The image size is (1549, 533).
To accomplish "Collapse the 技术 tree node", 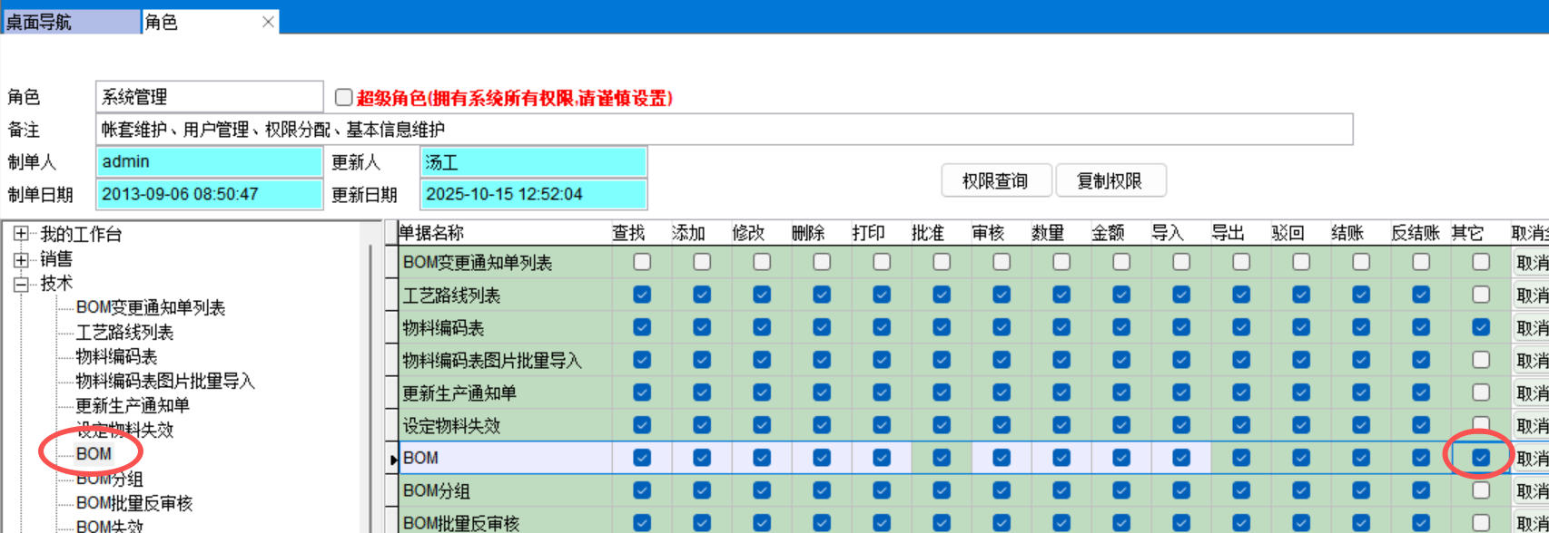I will [22, 284].
